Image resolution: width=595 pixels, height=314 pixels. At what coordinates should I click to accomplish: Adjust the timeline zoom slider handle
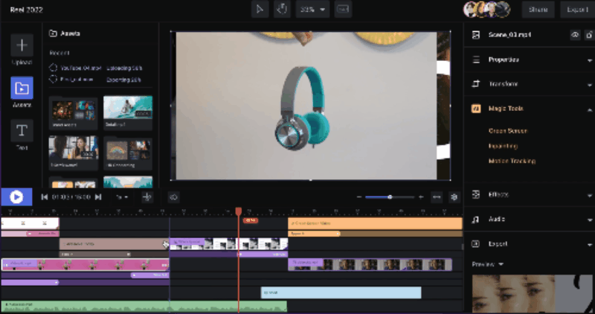pyautogui.click(x=390, y=197)
